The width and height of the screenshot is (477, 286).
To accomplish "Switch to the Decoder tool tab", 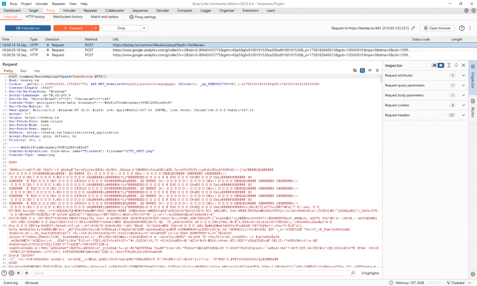I will pos(163,10).
